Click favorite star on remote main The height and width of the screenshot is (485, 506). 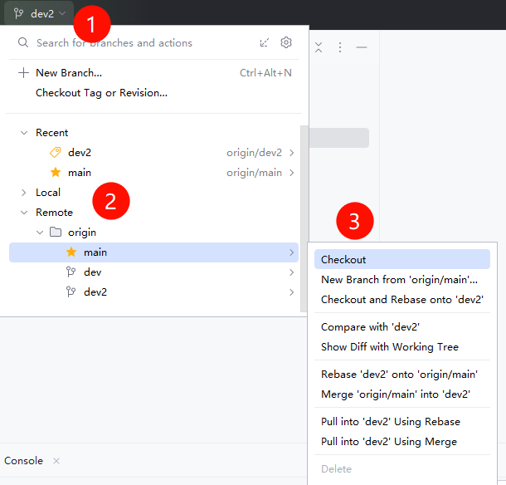pos(71,252)
